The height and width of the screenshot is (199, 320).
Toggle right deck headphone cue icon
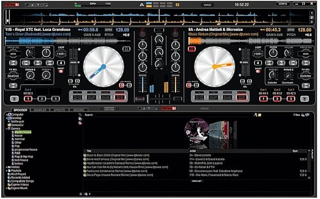pyautogui.click(x=191, y=49)
